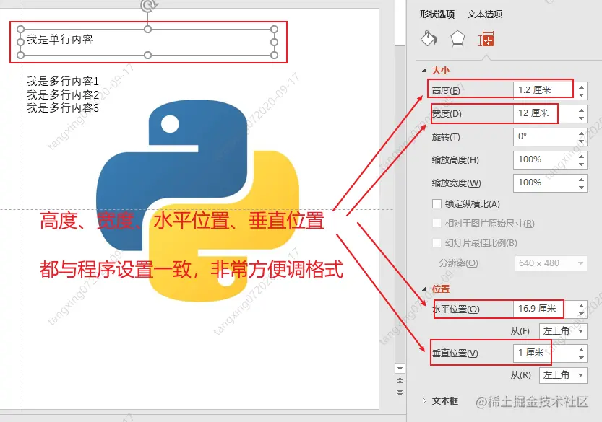Increase 旋转 angle with up spinner
The width and height of the screenshot is (602, 422).
pyautogui.click(x=581, y=133)
